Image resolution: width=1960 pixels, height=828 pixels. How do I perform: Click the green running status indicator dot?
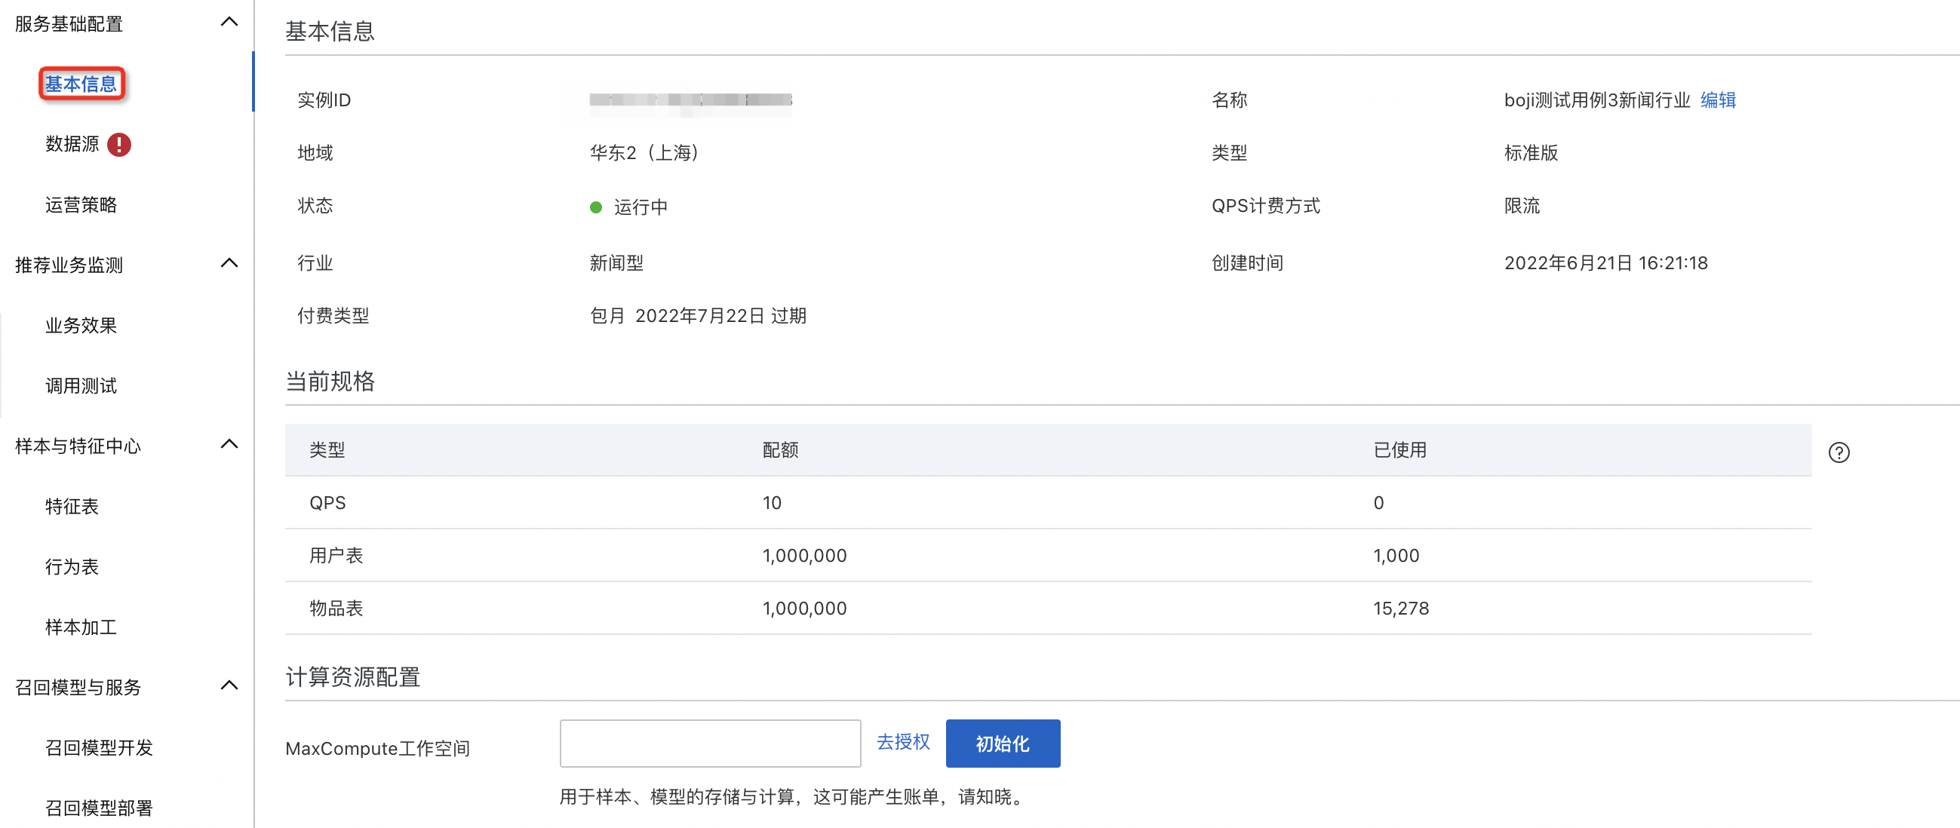(597, 206)
